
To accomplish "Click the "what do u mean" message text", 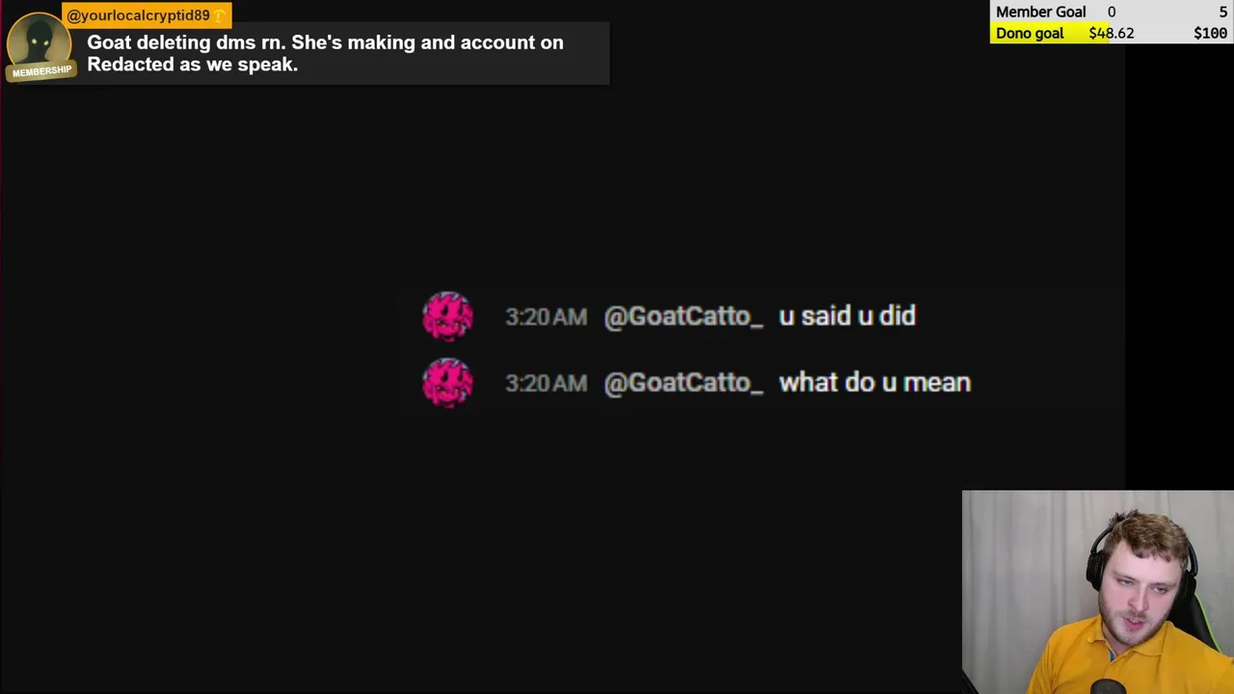I will coord(874,383).
